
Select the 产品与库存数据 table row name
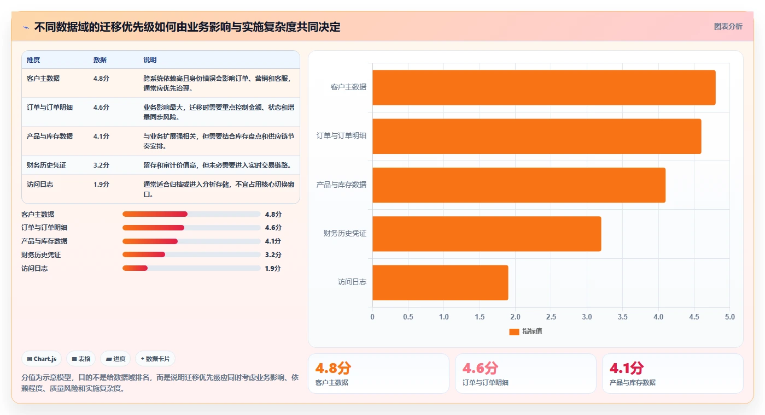tap(50, 137)
